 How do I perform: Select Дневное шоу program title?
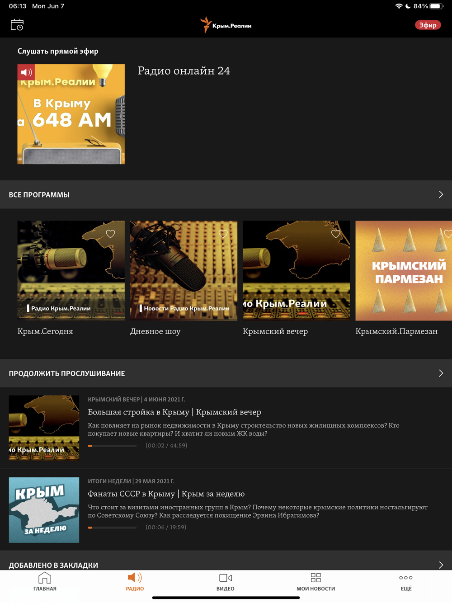(x=155, y=331)
